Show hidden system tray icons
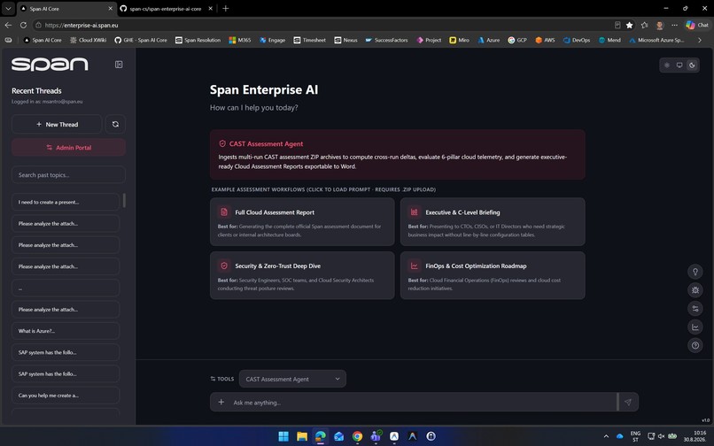Image resolution: width=714 pixels, height=446 pixels. coord(606,436)
